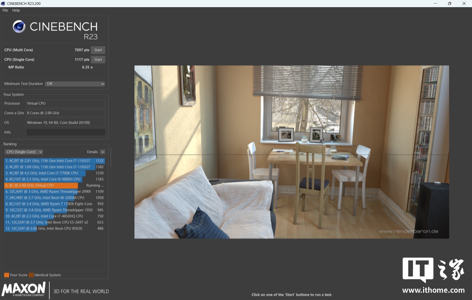Click the Processor field showing Virtual CPU
The width and height of the screenshot is (472, 300).
(66, 104)
